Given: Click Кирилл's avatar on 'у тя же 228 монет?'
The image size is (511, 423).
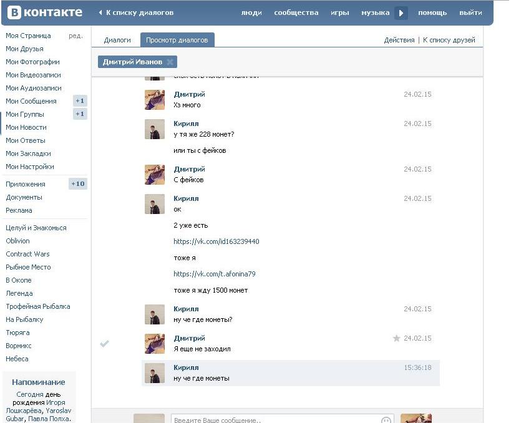Looking at the screenshot, I should tap(155, 129).
